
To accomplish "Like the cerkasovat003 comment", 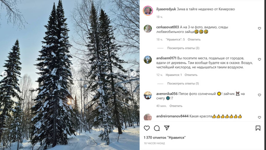I will point(259,29).
